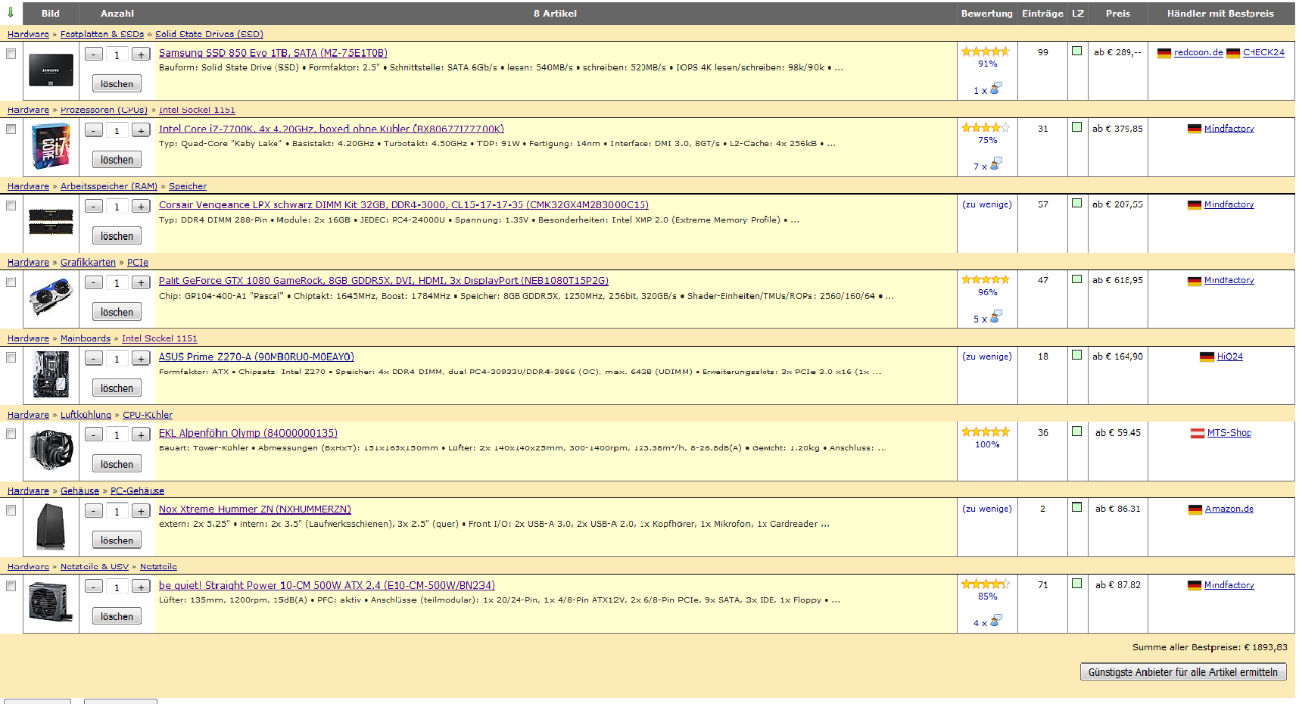Decrease quantity of the Intel Core i7 with minus

pos(94,131)
